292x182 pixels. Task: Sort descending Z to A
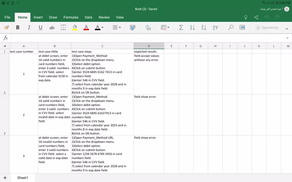204,28
